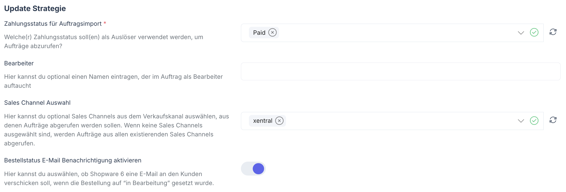Screen dimensions: 566x192
Task: Click the Zahlungsstatus für Auftragsimport label
Action: [53, 24]
